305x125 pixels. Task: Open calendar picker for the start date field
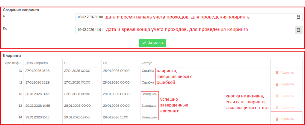298,17
